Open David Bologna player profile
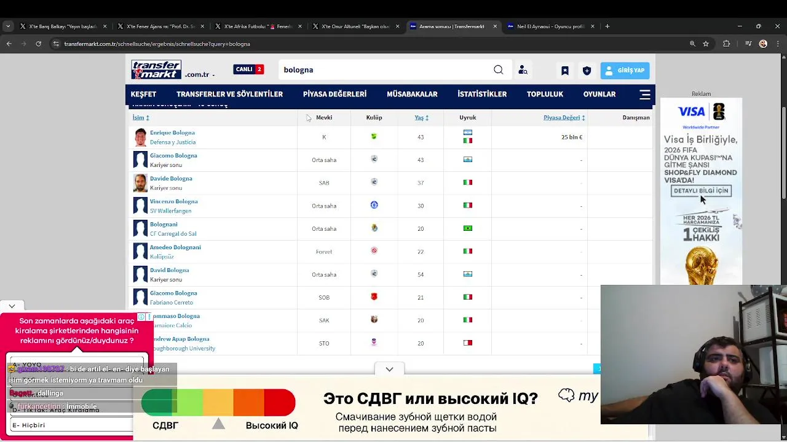 coord(169,270)
